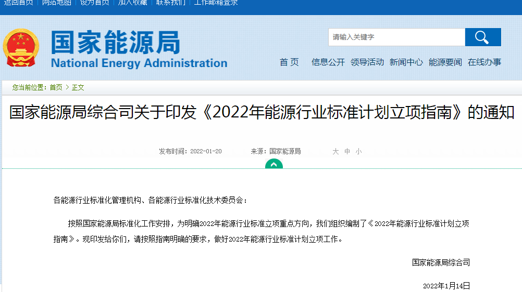The height and width of the screenshot is (292, 522).
Task: Select 能源要闻 navigation item
Action: pyautogui.click(x=445, y=62)
